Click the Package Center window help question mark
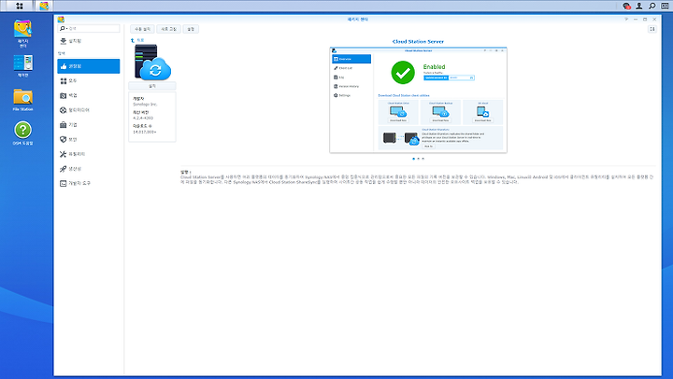 coord(626,20)
